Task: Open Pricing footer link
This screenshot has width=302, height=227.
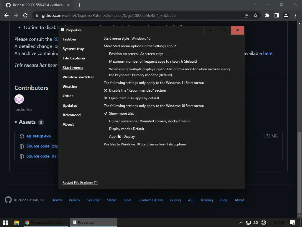Action: 175,200
